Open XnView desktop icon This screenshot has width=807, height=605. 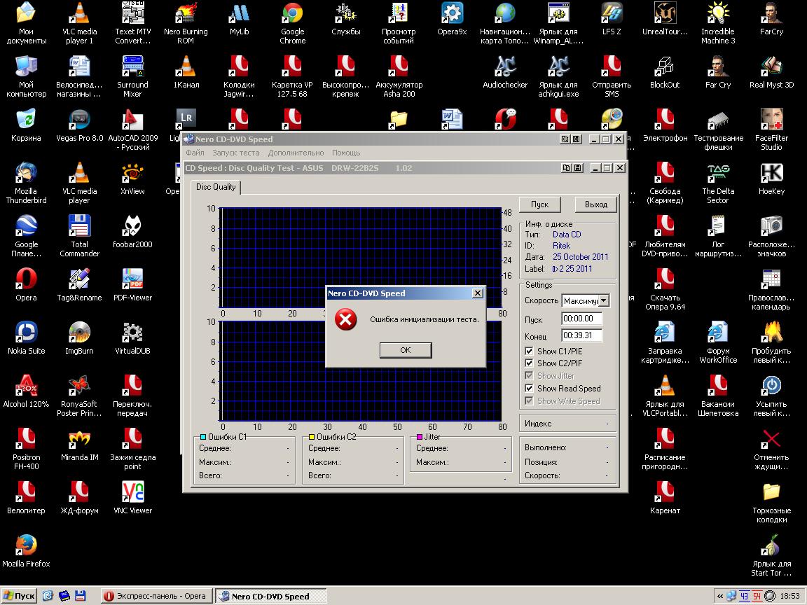pos(132,178)
